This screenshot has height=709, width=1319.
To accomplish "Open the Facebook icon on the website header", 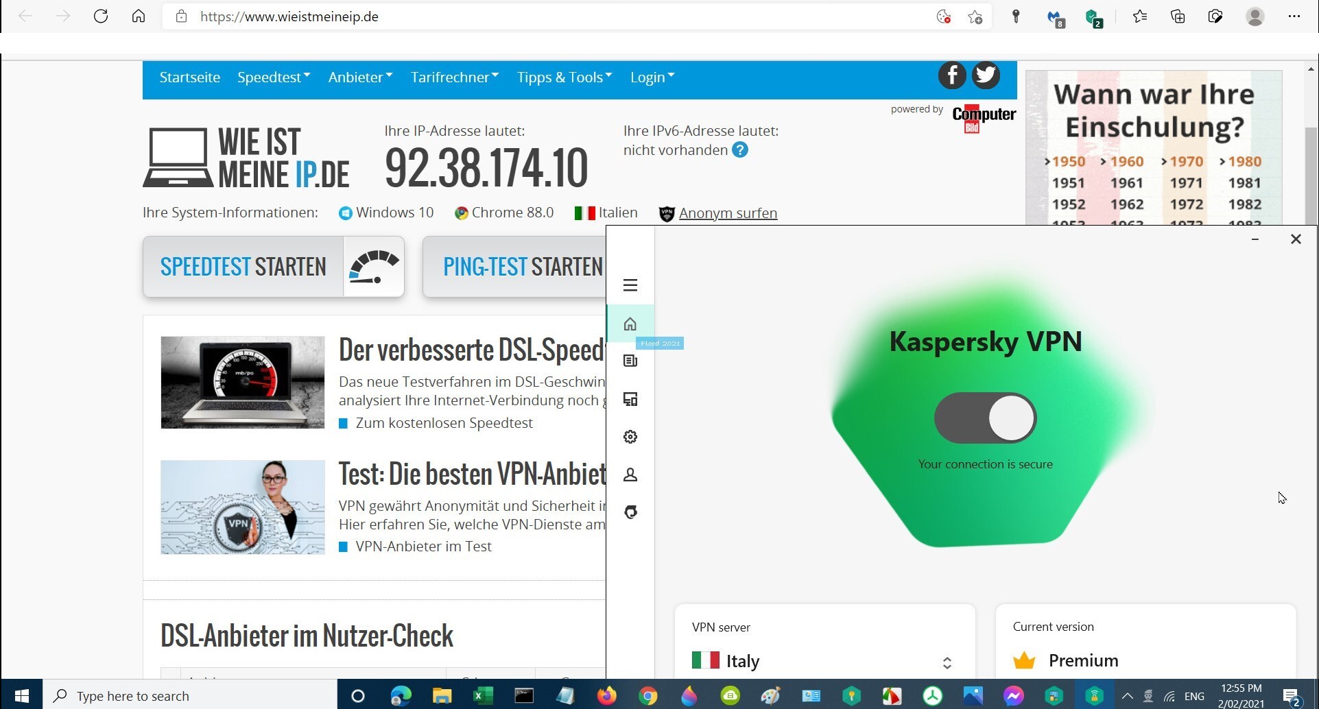I will tap(952, 75).
